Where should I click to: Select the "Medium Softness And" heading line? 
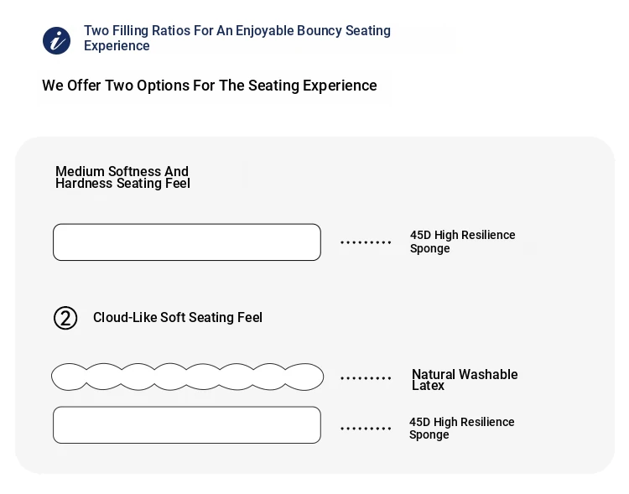[x=122, y=171]
